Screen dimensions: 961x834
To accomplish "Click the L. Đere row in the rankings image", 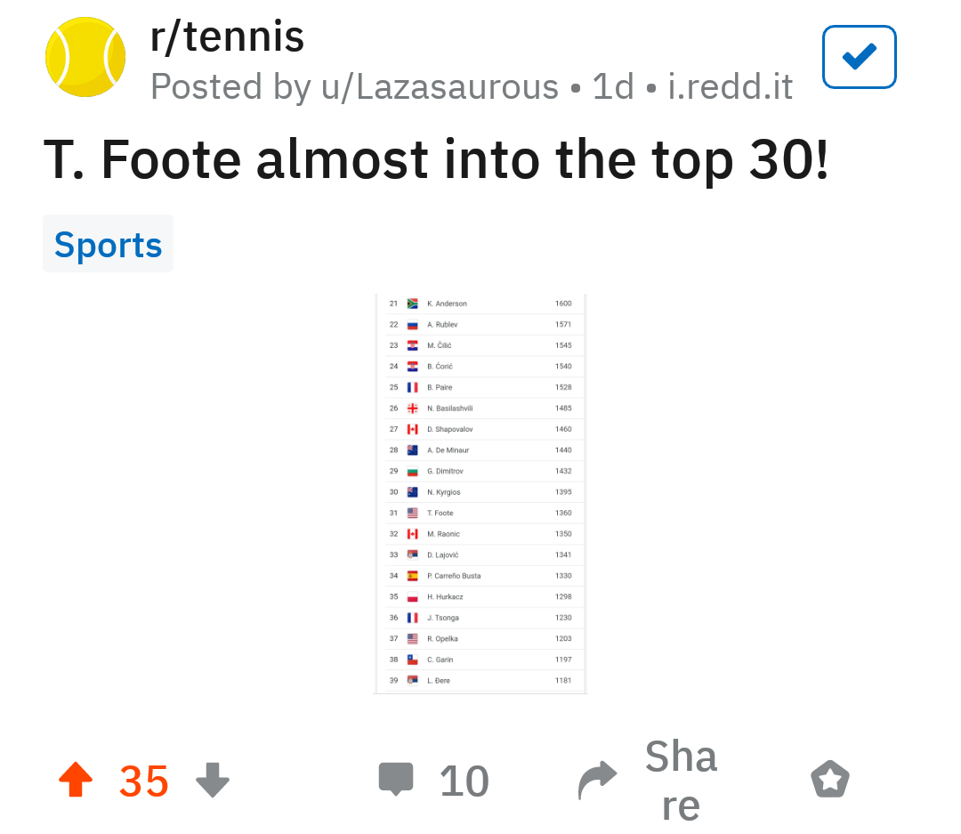I will (x=480, y=680).
